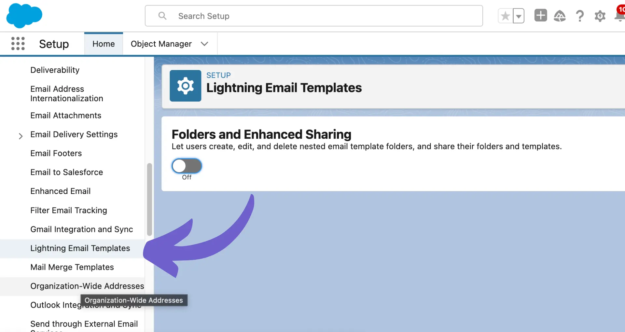Click the search magnifier icon
Screen dimensions: 625x332
click(x=162, y=16)
